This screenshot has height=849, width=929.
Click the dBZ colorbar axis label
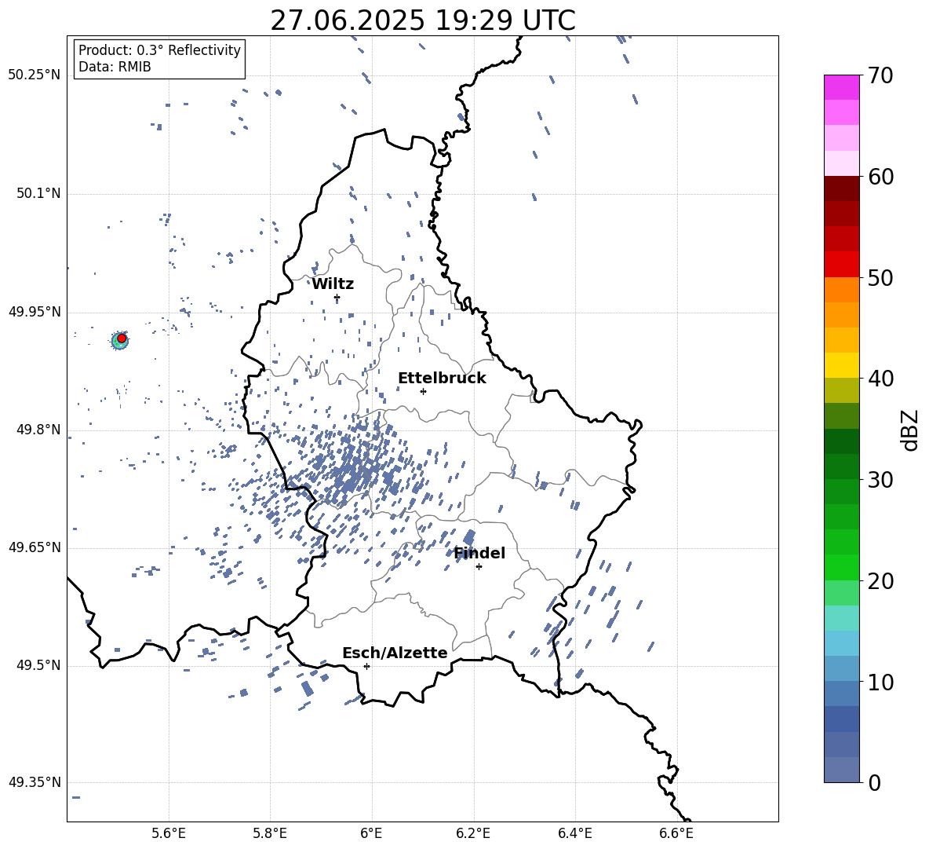[x=911, y=430]
